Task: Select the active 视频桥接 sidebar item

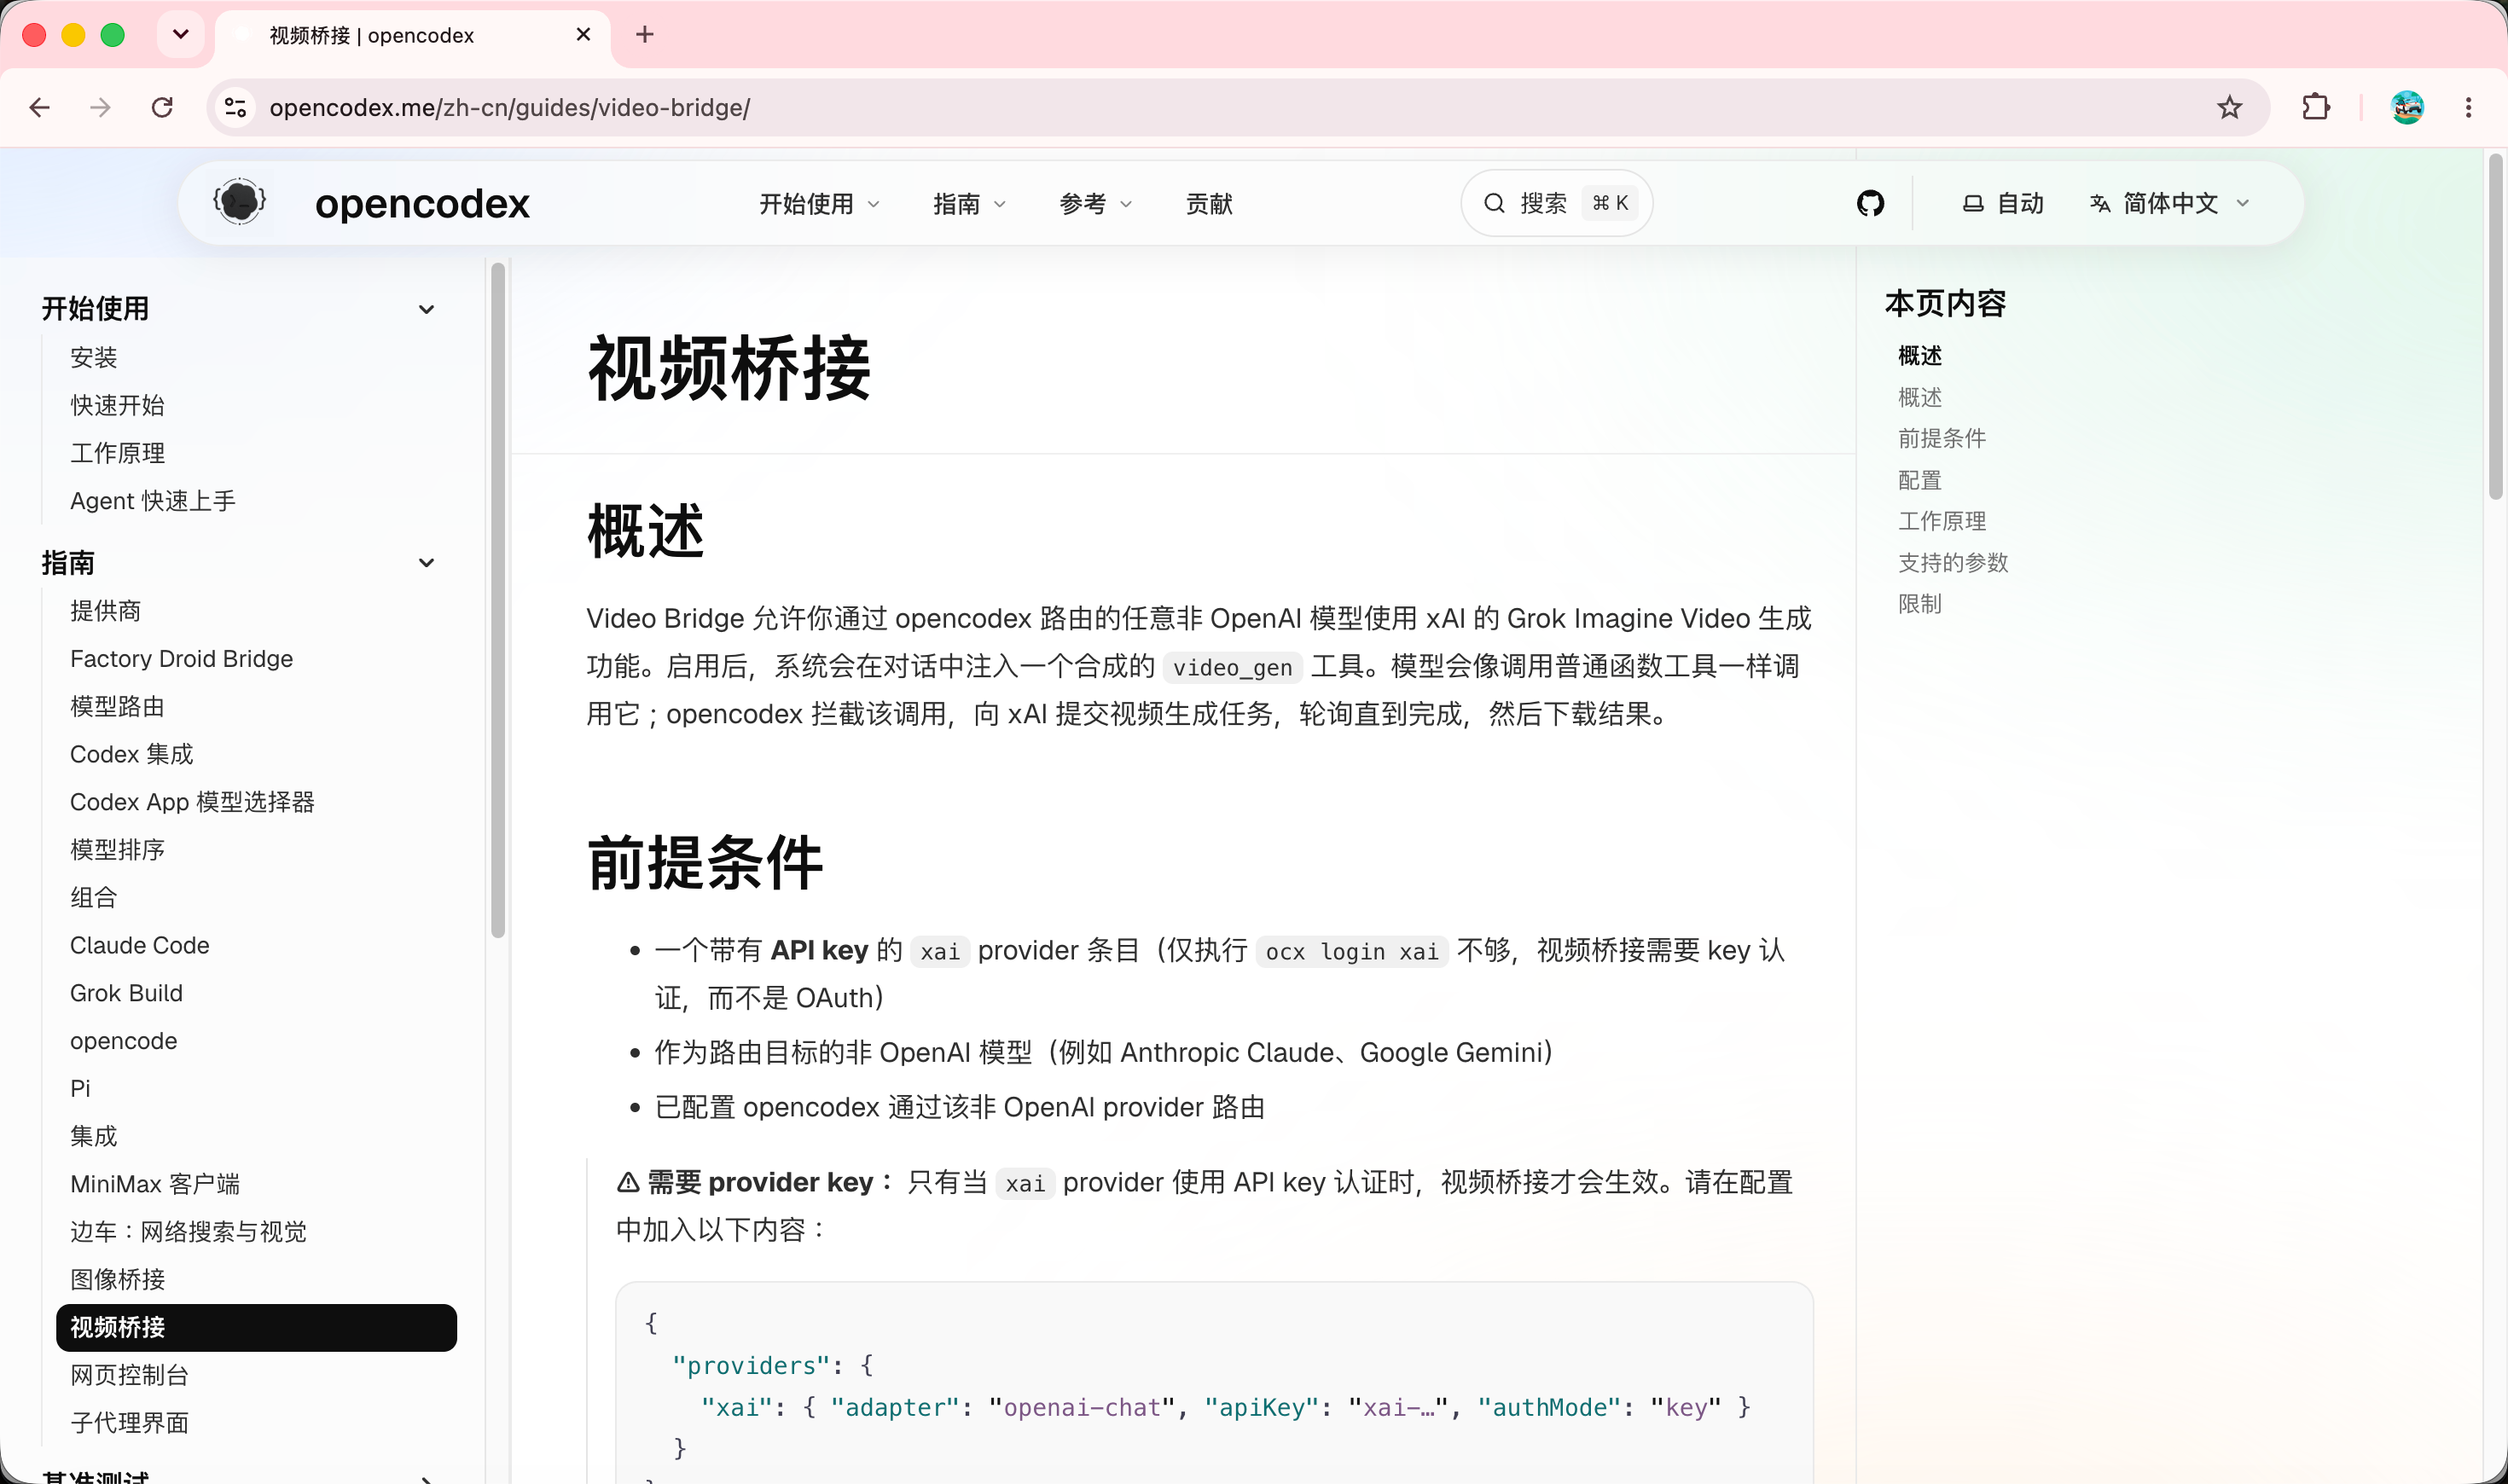Action: pyautogui.click(x=256, y=1328)
